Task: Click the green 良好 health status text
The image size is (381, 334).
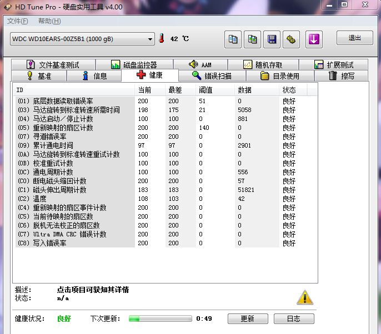Action: pyautogui.click(x=64, y=318)
